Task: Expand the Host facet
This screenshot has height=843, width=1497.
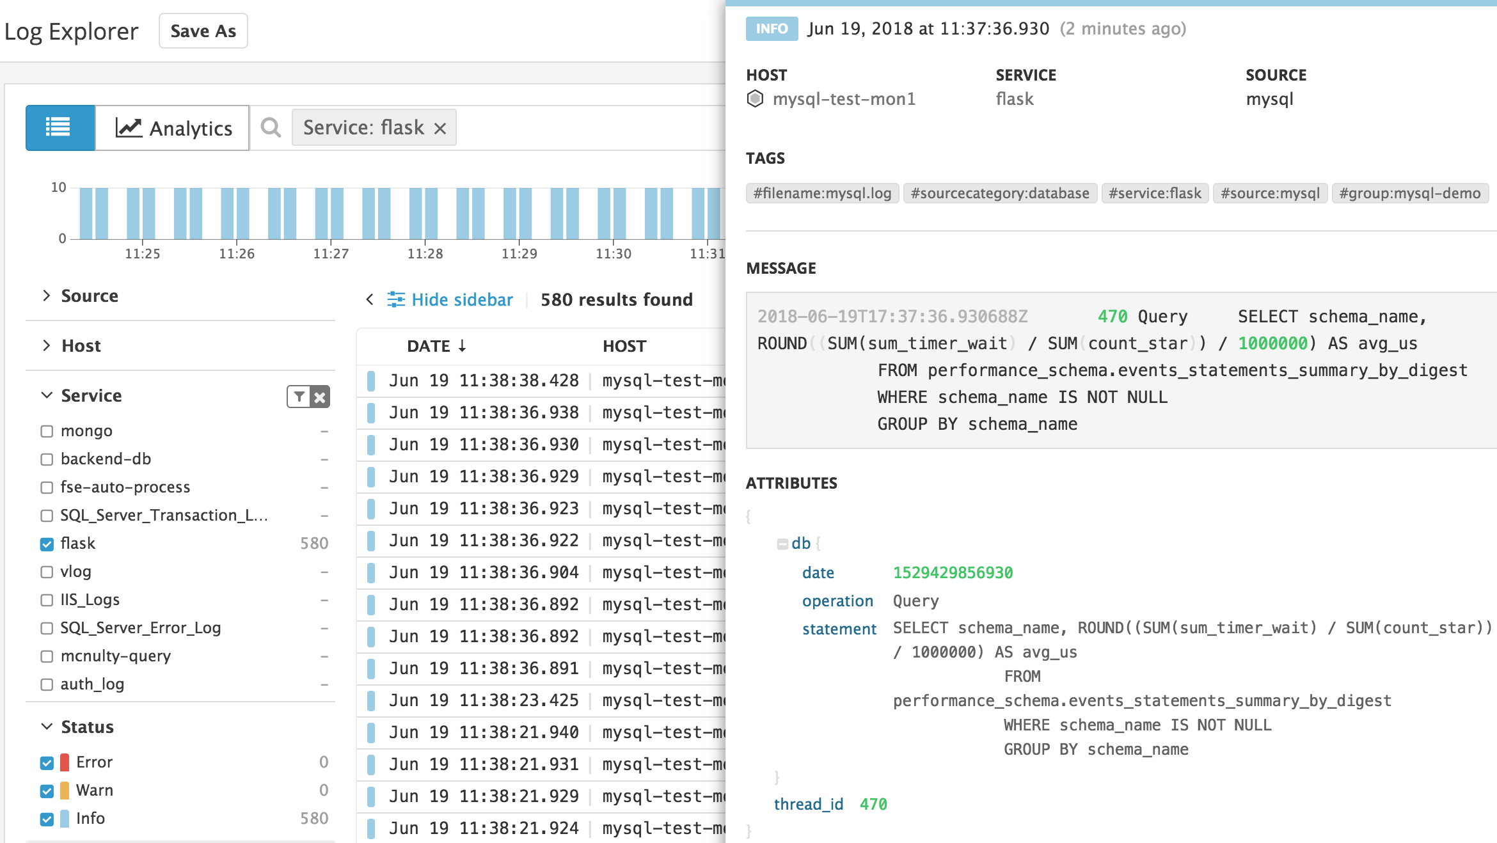Action: 46,345
